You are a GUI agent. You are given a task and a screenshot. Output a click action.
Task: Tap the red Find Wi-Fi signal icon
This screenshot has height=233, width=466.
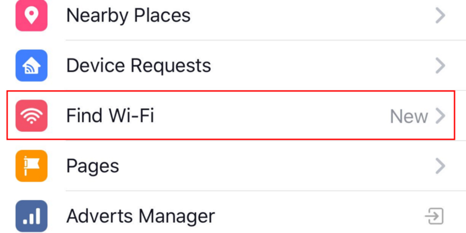pos(32,115)
